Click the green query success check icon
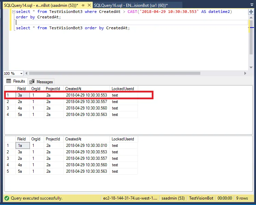This screenshot has width=256, height=205. [x=7, y=198]
